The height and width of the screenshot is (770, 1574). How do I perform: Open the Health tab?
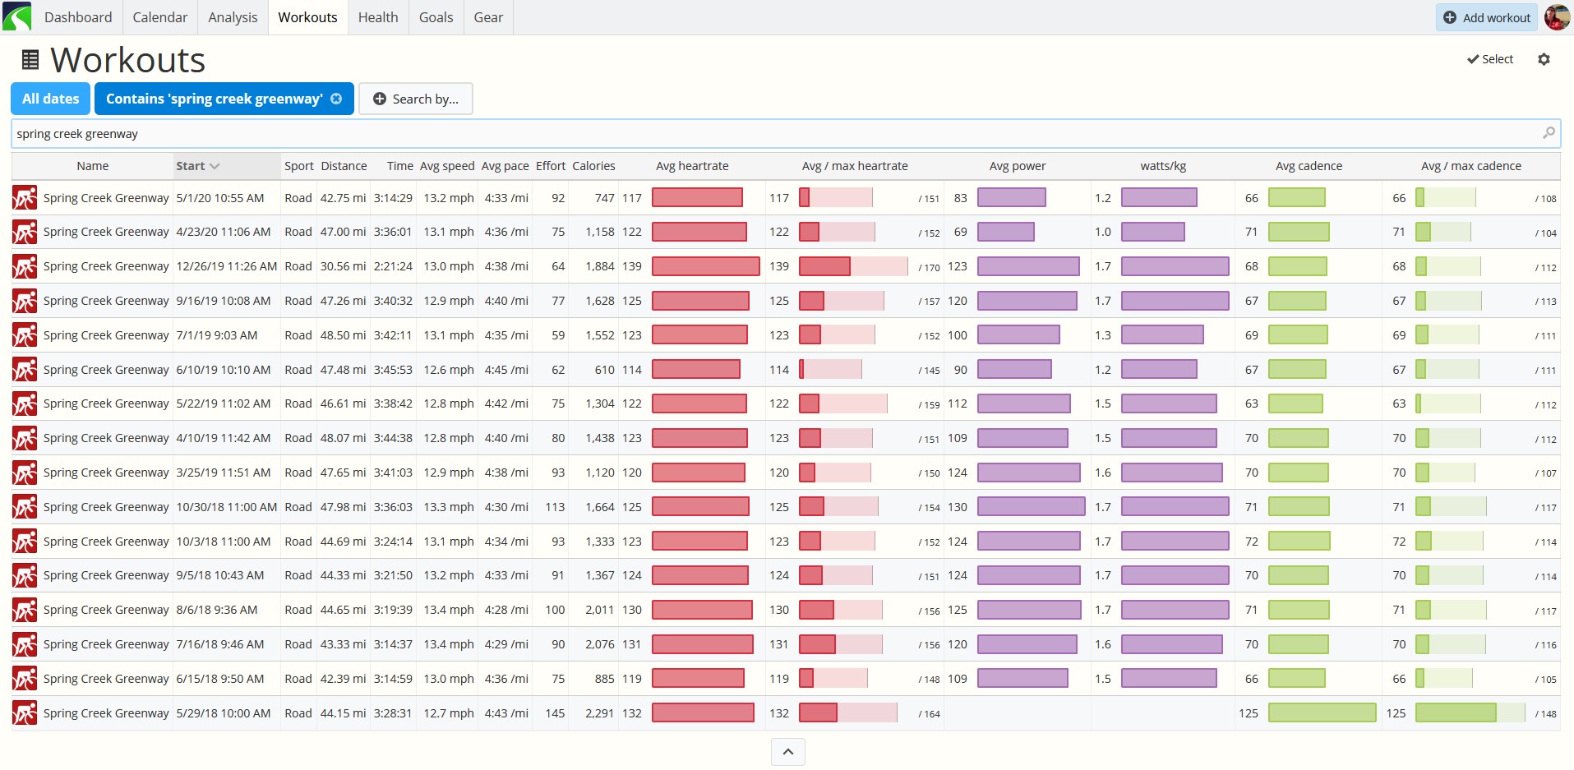[378, 17]
